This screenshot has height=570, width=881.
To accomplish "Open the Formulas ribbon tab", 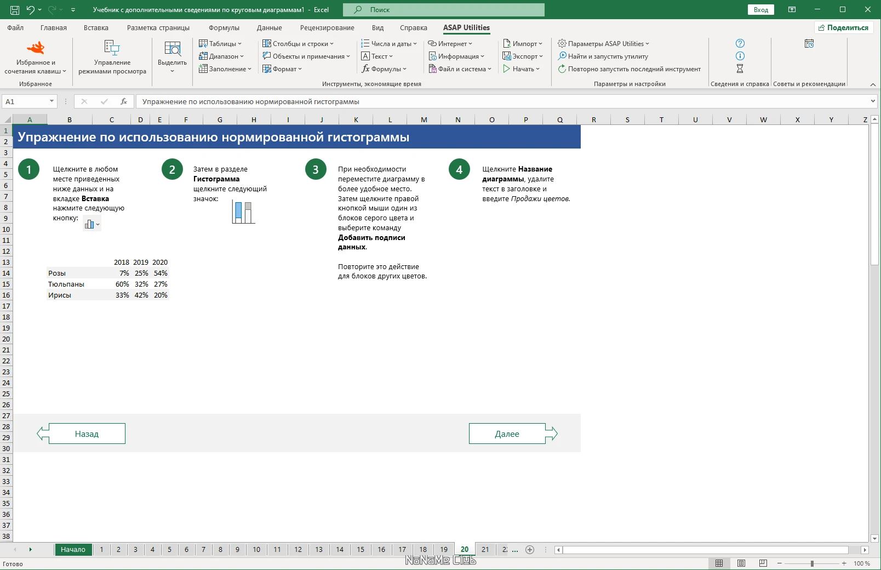I will tap(224, 27).
